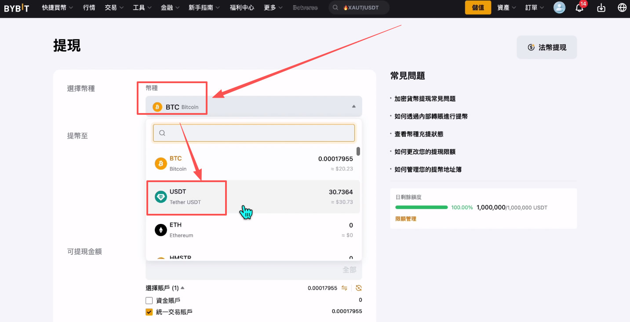Screen dimensions: 630x322
Task: Click the Botverse tab
Action: (305, 7)
